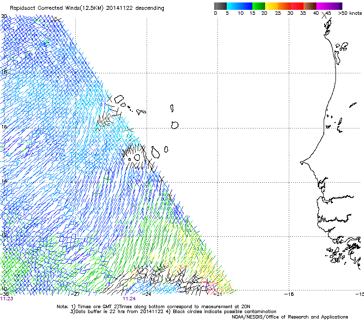Click the gray 0-5 knots legend segment
This screenshot has width=364, height=320.
(220, 6)
